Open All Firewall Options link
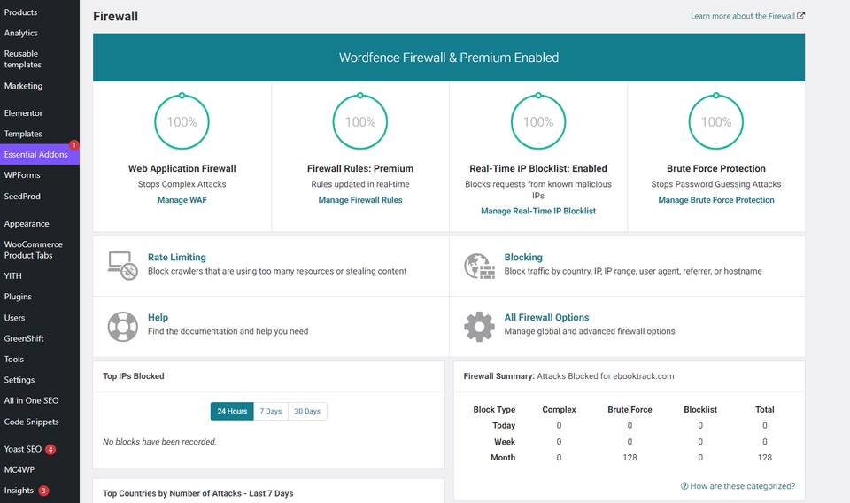Screen dimensions: 850x503 546,318
